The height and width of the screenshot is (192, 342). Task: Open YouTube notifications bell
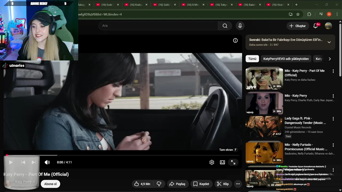click(316, 26)
